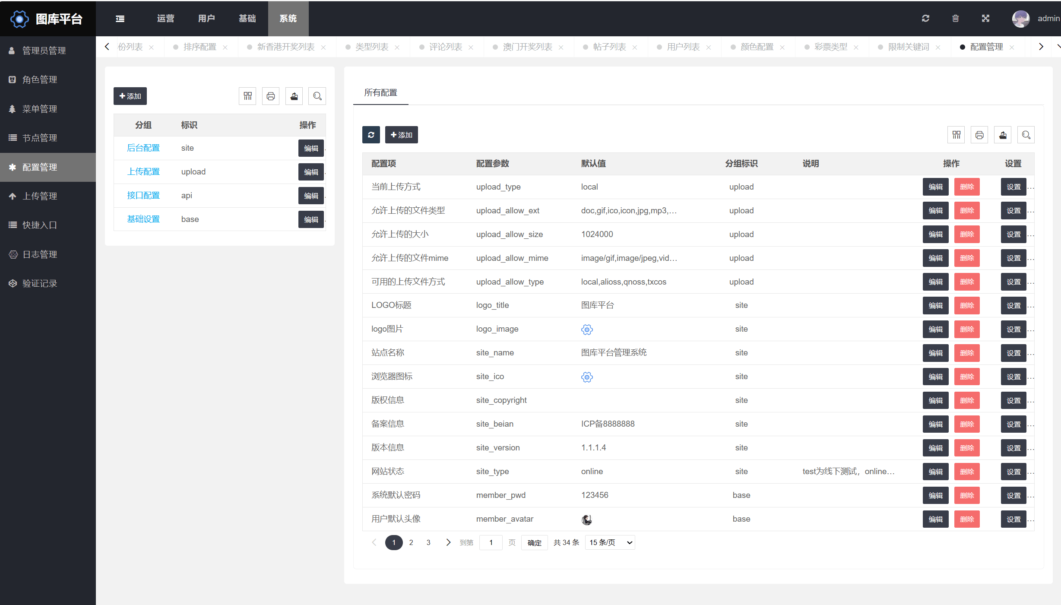Refresh the page using top-right refresh icon

[925, 18]
